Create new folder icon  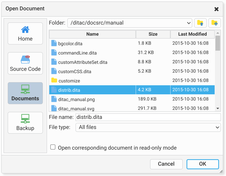pos(214,23)
